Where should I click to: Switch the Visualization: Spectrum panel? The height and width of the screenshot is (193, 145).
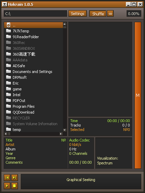pyautogui.click(x=114, y=153)
